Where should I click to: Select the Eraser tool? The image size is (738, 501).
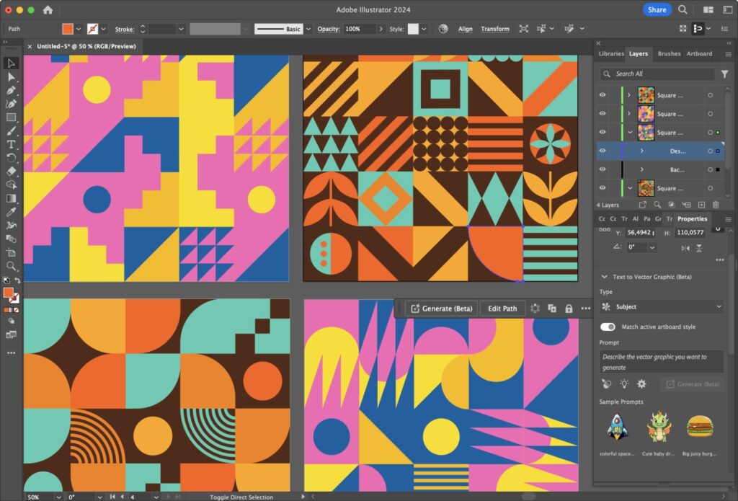tap(10, 171)
